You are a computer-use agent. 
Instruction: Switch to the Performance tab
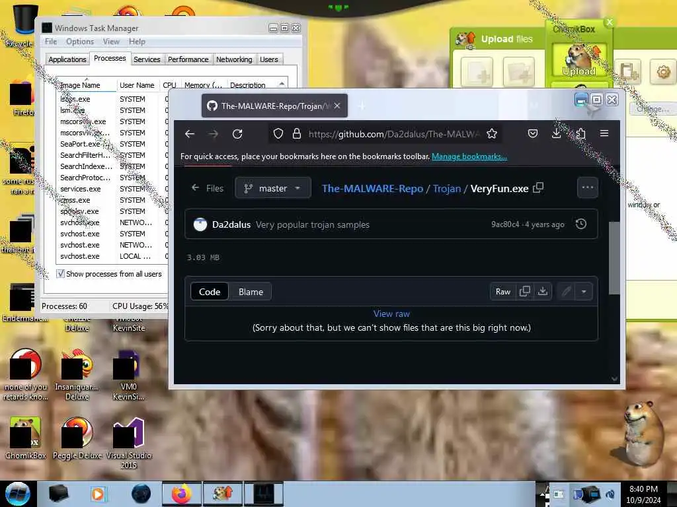coord(188,59)
